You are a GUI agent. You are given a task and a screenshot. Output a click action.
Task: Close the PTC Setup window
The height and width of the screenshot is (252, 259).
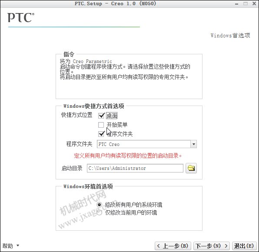point(254,3)
